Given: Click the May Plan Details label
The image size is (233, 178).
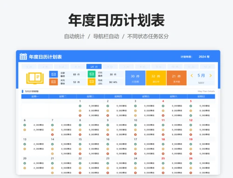Looking at the screenshot, I should pos(206,91).
